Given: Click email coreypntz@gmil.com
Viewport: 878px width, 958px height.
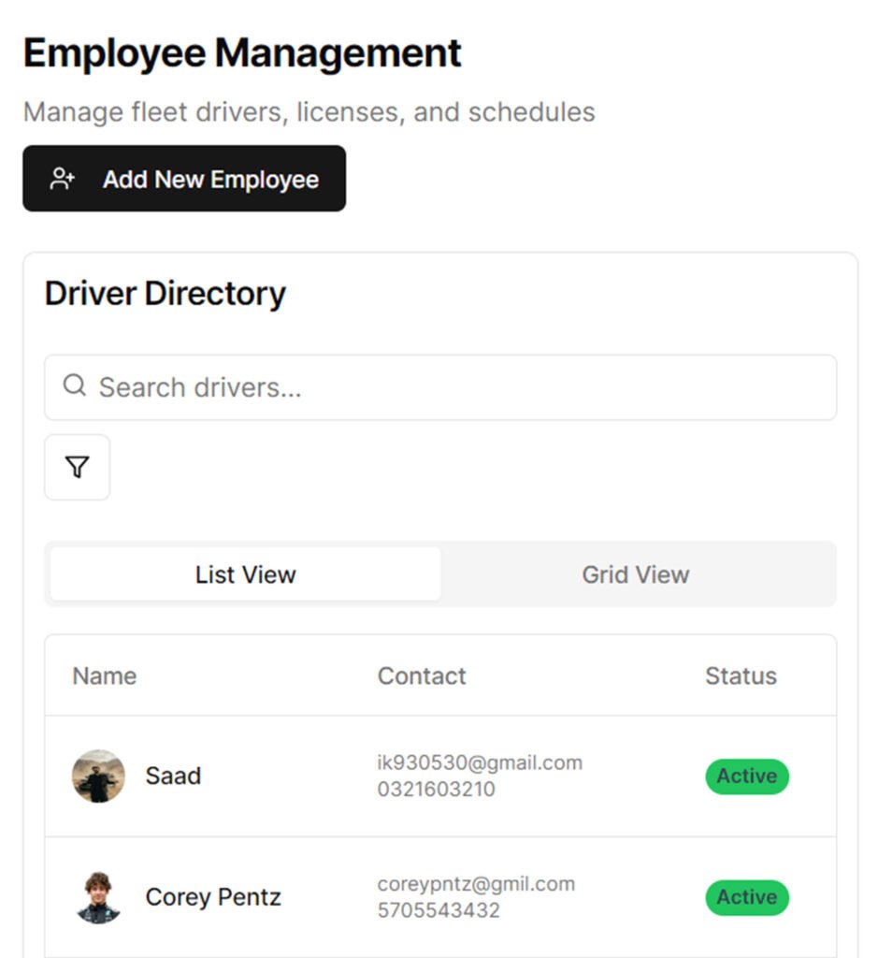Looking at the screenshot, I should (476, 883).
